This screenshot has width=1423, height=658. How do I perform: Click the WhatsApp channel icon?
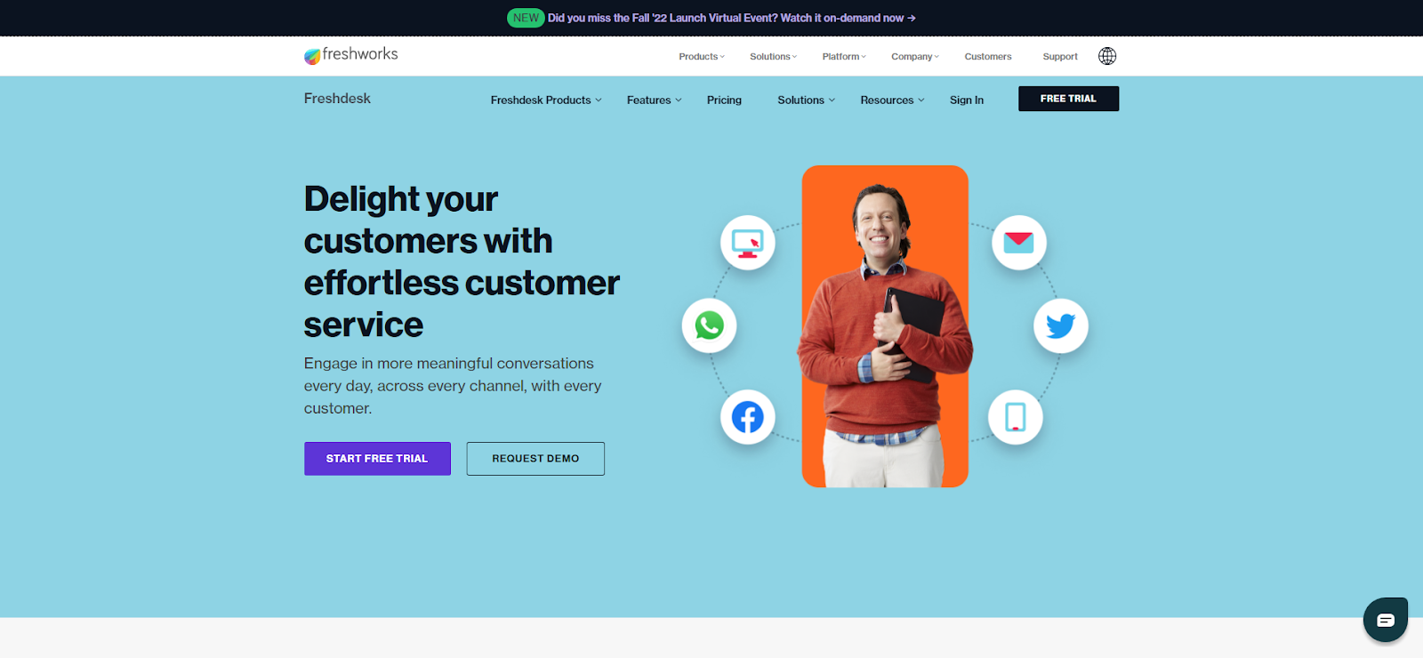coord(709,325)
